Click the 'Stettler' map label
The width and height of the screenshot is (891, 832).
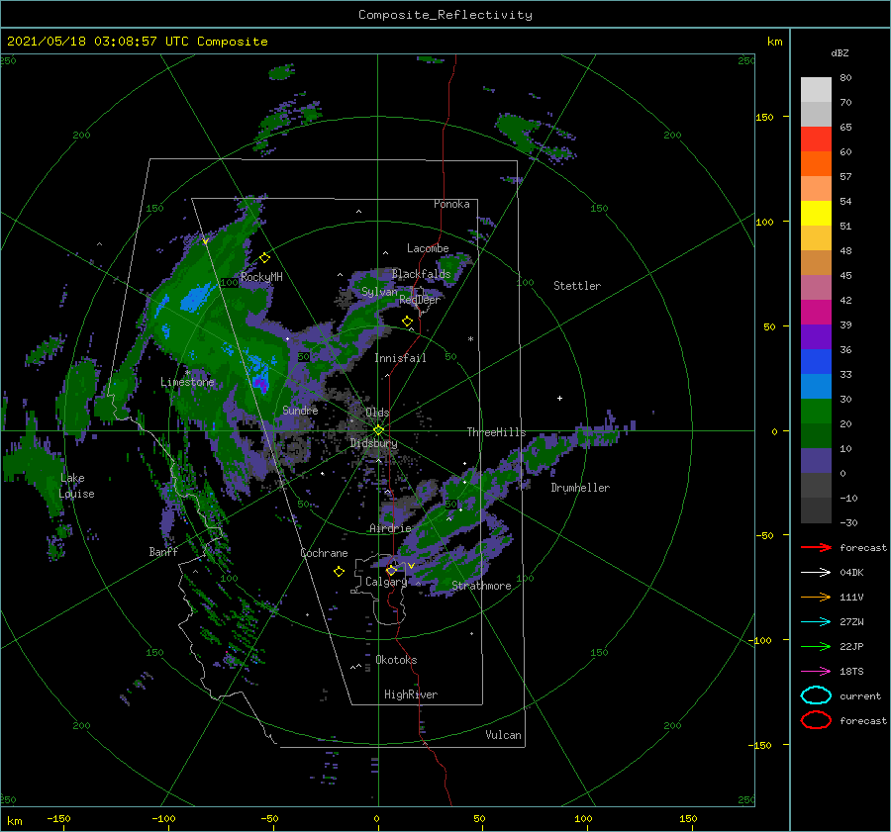[577, 286]
